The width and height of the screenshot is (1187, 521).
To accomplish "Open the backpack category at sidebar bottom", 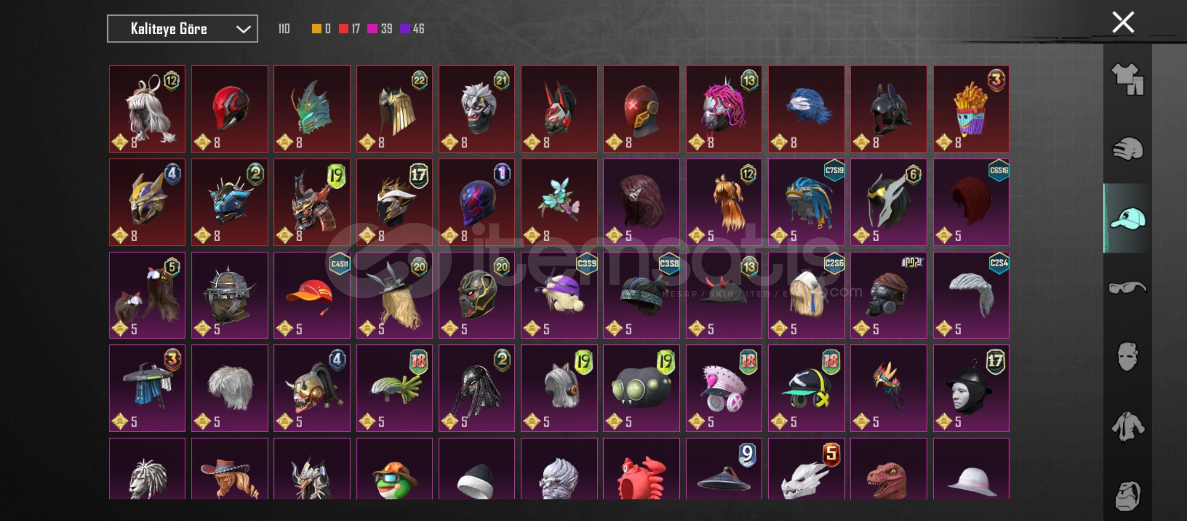I will (1127, 496).
